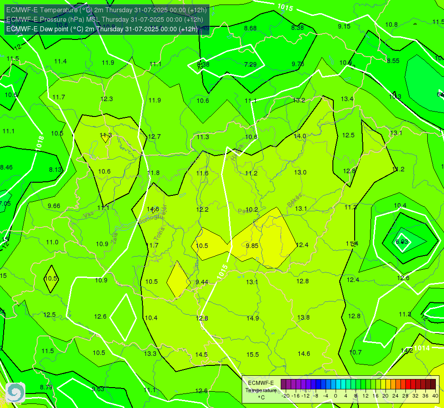Select the ECMWF-E Dew point layer title
Screen dimensions: 444x408
coord(102,29)
